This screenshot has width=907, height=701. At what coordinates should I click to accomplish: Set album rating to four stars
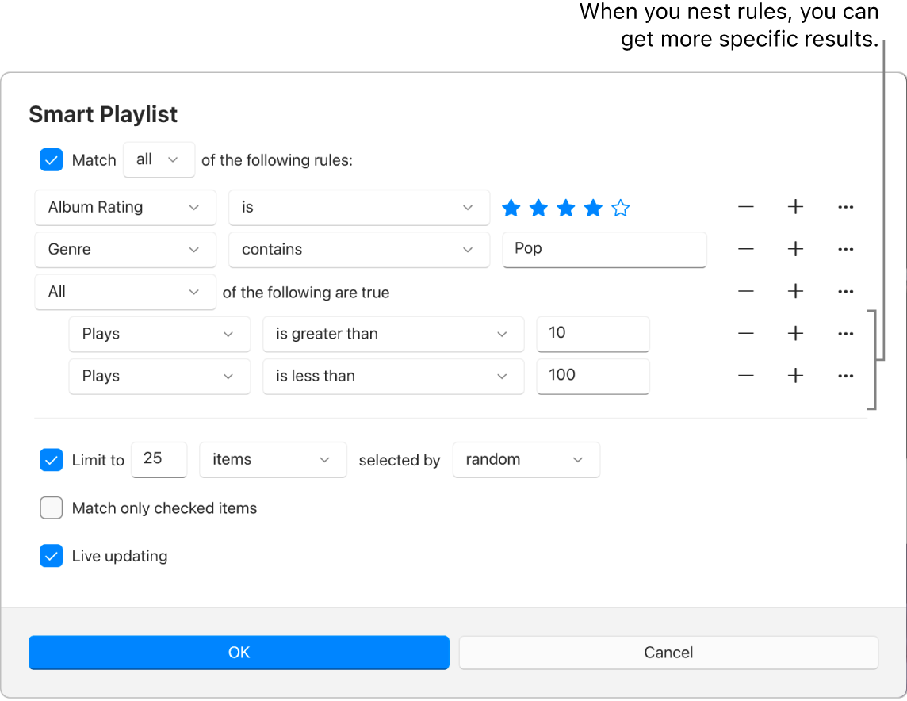[x=593, y=208]
